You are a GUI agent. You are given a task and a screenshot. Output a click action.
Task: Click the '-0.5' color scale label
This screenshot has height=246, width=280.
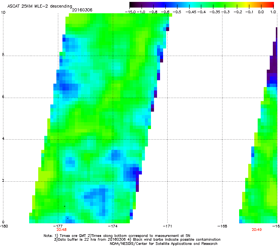(177, 12)
